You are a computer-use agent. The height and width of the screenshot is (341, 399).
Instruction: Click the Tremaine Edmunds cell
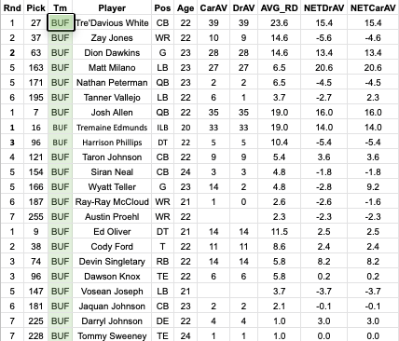tap(112, 128)
